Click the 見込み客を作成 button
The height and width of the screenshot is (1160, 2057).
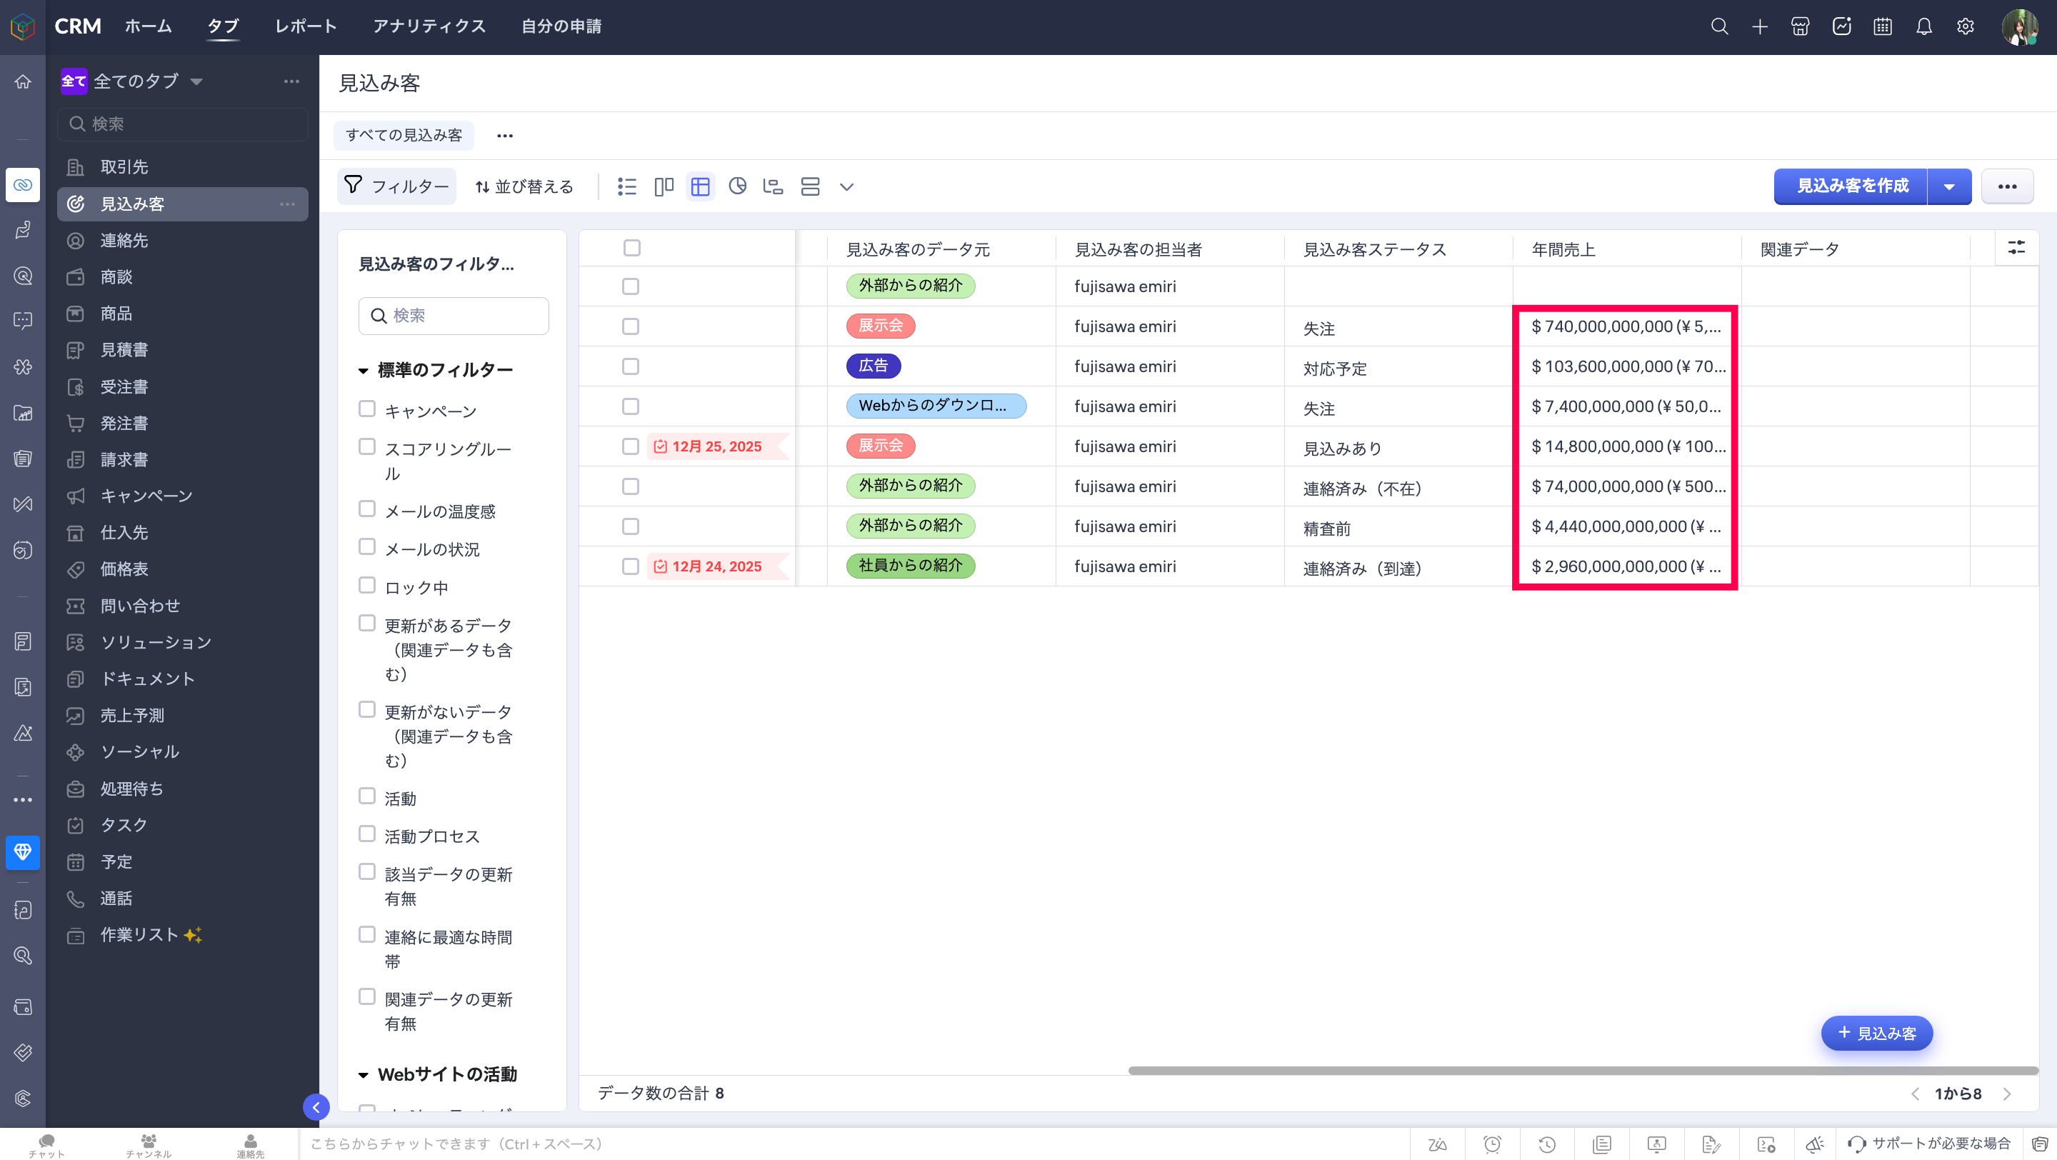1852,186
